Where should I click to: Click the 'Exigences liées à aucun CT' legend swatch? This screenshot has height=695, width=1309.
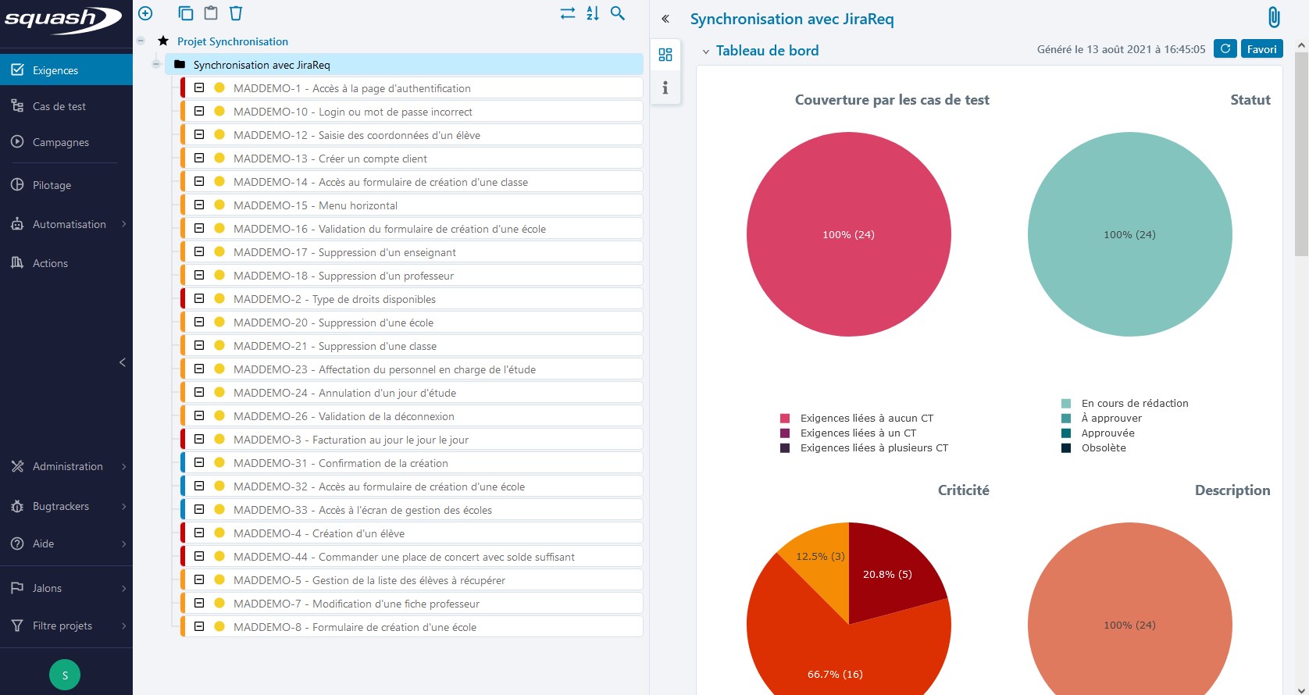tap(785, 419)
